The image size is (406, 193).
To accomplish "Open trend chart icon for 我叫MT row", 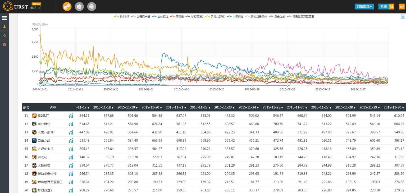I will coord(71,116).
